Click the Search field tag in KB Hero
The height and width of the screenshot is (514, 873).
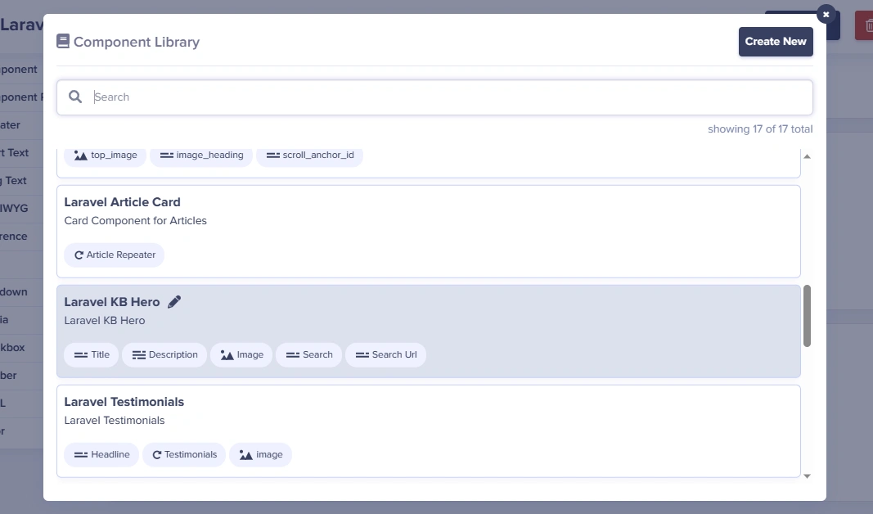[309, 354]
